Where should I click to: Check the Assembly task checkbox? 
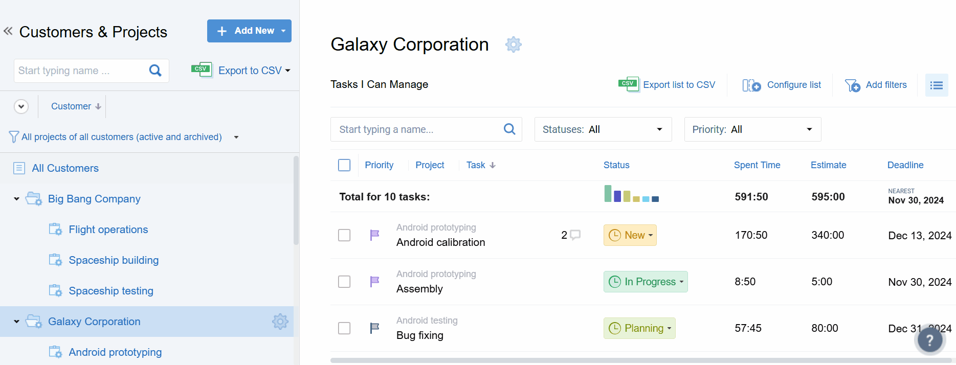click(344, 282)
